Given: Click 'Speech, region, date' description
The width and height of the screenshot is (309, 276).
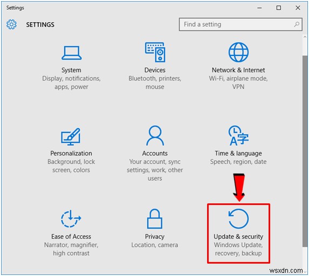Looking at the screenshot, I should click(x=238, y=162).
